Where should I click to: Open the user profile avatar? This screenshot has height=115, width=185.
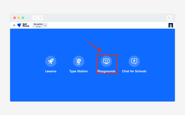171,25
